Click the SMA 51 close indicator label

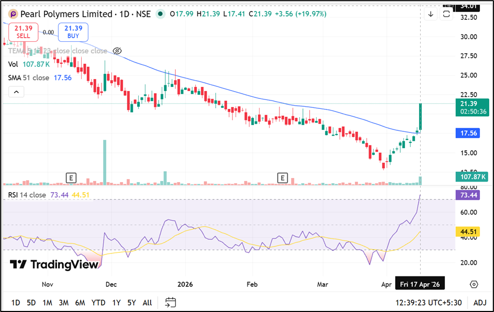(x=29, y=77)
